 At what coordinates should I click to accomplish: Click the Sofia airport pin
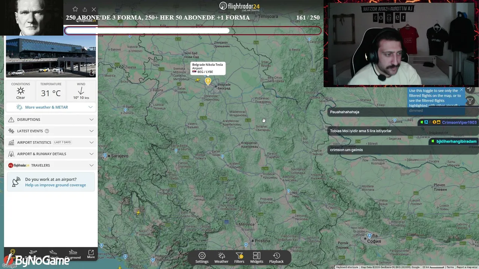[x=370, y=235]
